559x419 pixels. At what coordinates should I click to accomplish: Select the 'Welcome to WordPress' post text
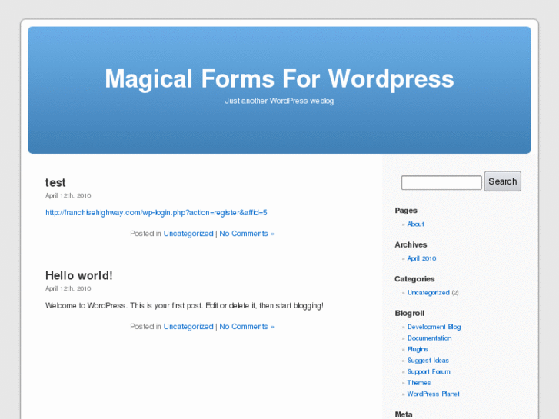click(x=185, y=306)
